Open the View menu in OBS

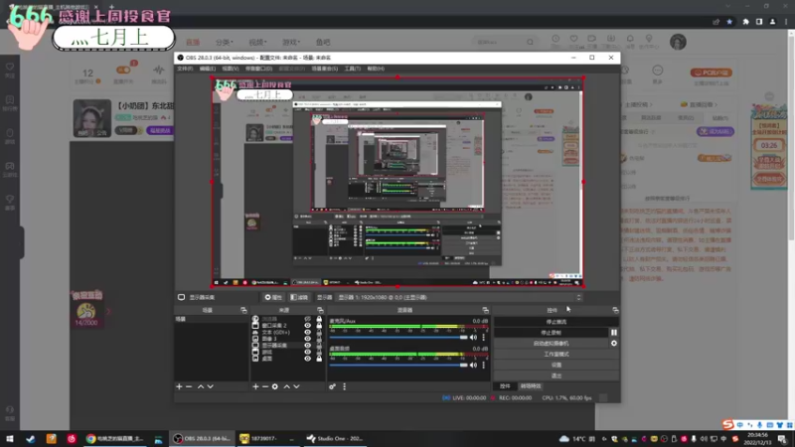tap(231, 69)
